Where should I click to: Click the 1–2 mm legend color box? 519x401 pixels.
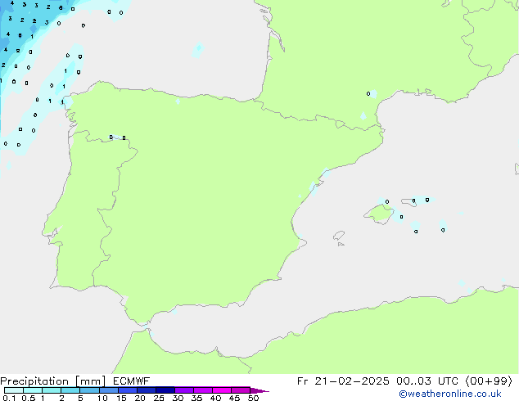click(52, 390)
